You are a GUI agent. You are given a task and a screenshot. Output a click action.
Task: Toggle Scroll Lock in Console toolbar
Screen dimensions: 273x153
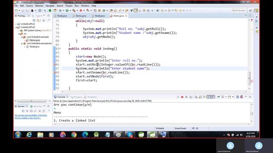point(200,97)
